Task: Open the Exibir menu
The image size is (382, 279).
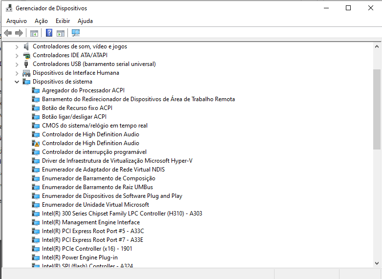Action: click(63, 21)
